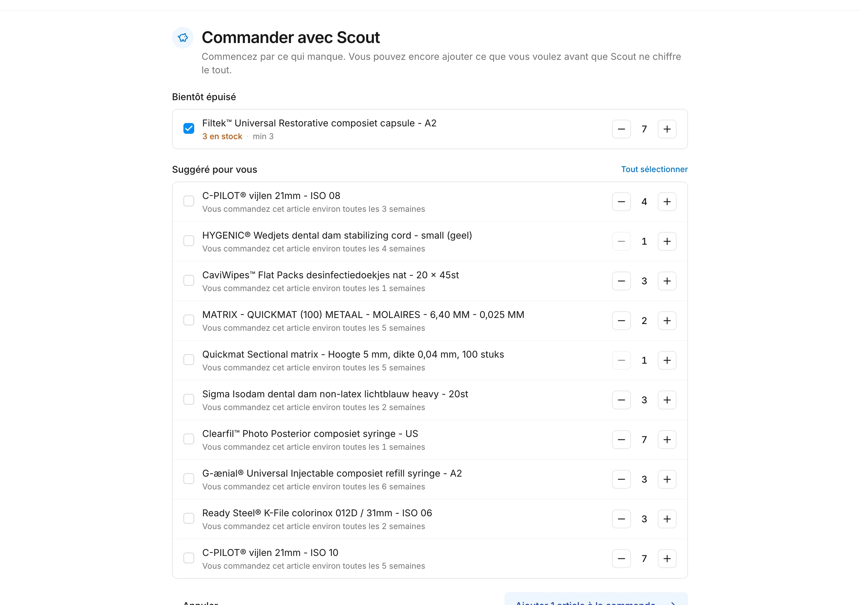Decrease G-ænial Universal Injectable quantity
860x605 pixels.
coord(621,479)
